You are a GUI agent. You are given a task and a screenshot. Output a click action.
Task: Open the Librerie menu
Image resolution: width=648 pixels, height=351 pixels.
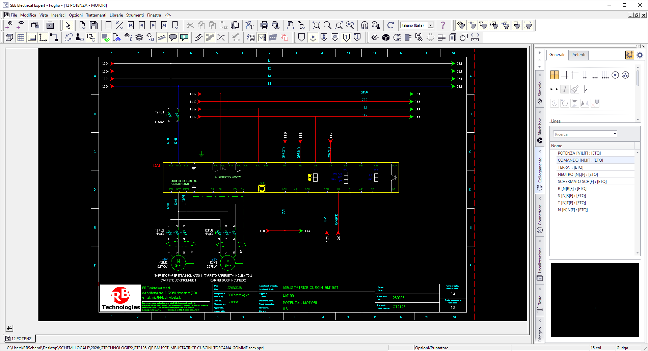[116, 15]
